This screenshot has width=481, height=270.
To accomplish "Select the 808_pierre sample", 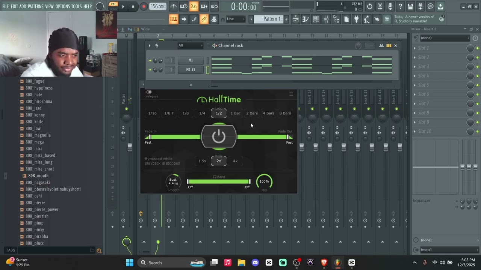I will (35, 203).
